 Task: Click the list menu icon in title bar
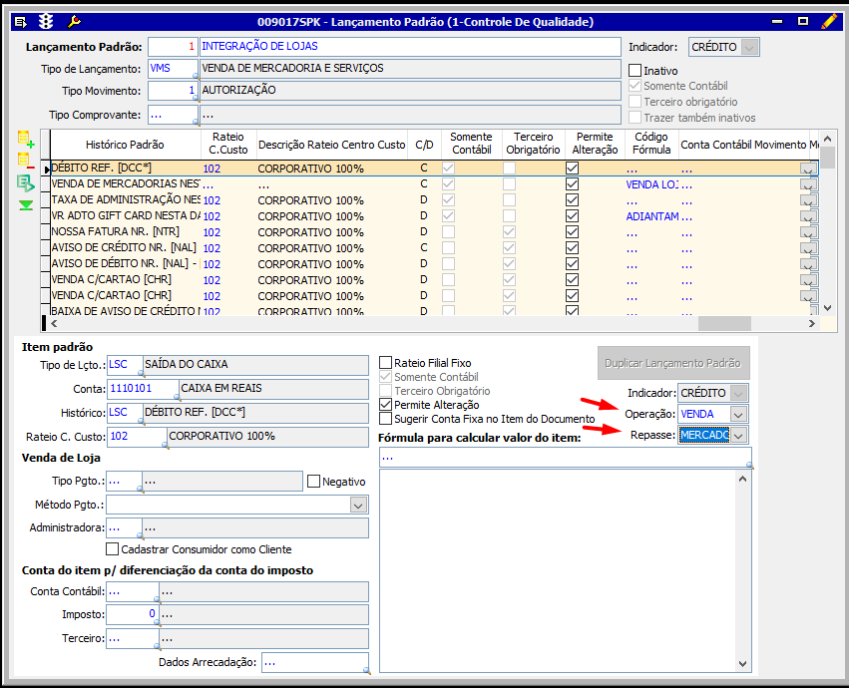(x=21, y=21)
